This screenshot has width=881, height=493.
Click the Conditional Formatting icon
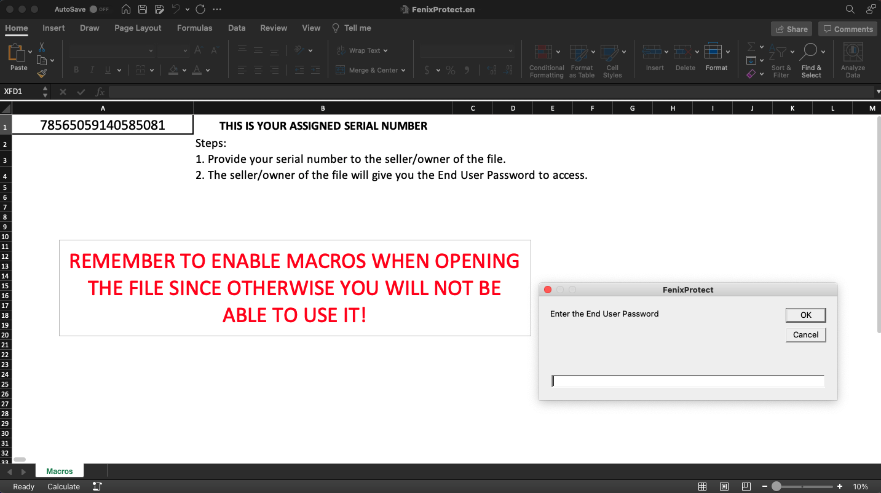543,52
